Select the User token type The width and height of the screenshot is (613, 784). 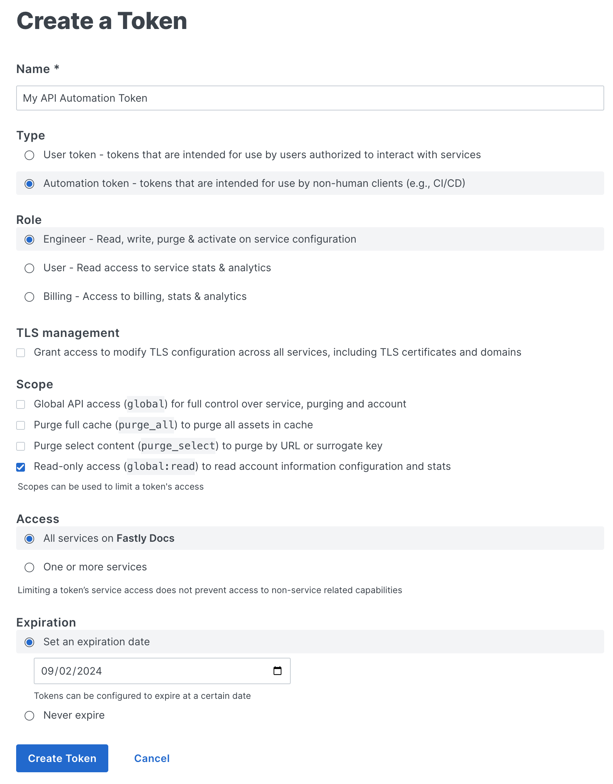(x=30, y=155)
